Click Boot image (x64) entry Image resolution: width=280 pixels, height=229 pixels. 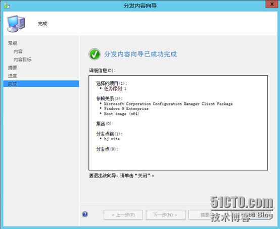pyautogui.click(x=121, y=113)
